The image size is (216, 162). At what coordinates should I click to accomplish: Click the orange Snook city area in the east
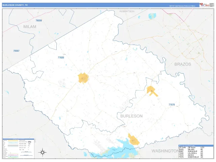click(x=152, y=90)
